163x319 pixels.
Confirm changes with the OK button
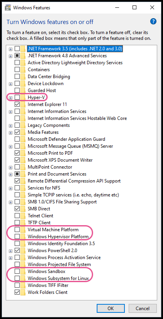(111, 309)
